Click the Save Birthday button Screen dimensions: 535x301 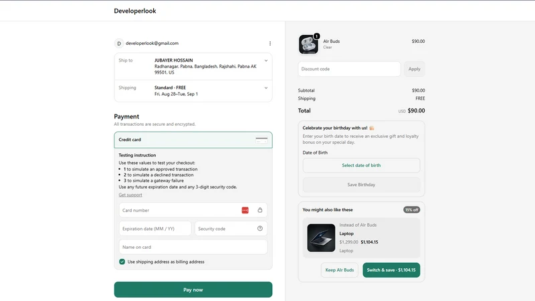pos(361,185)
